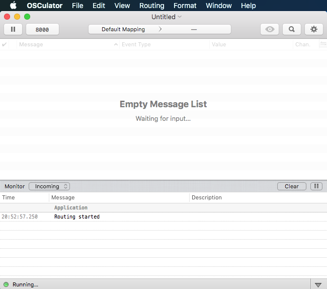
Task: Click the column options icon at far right
Action: [x=322, y=44]
